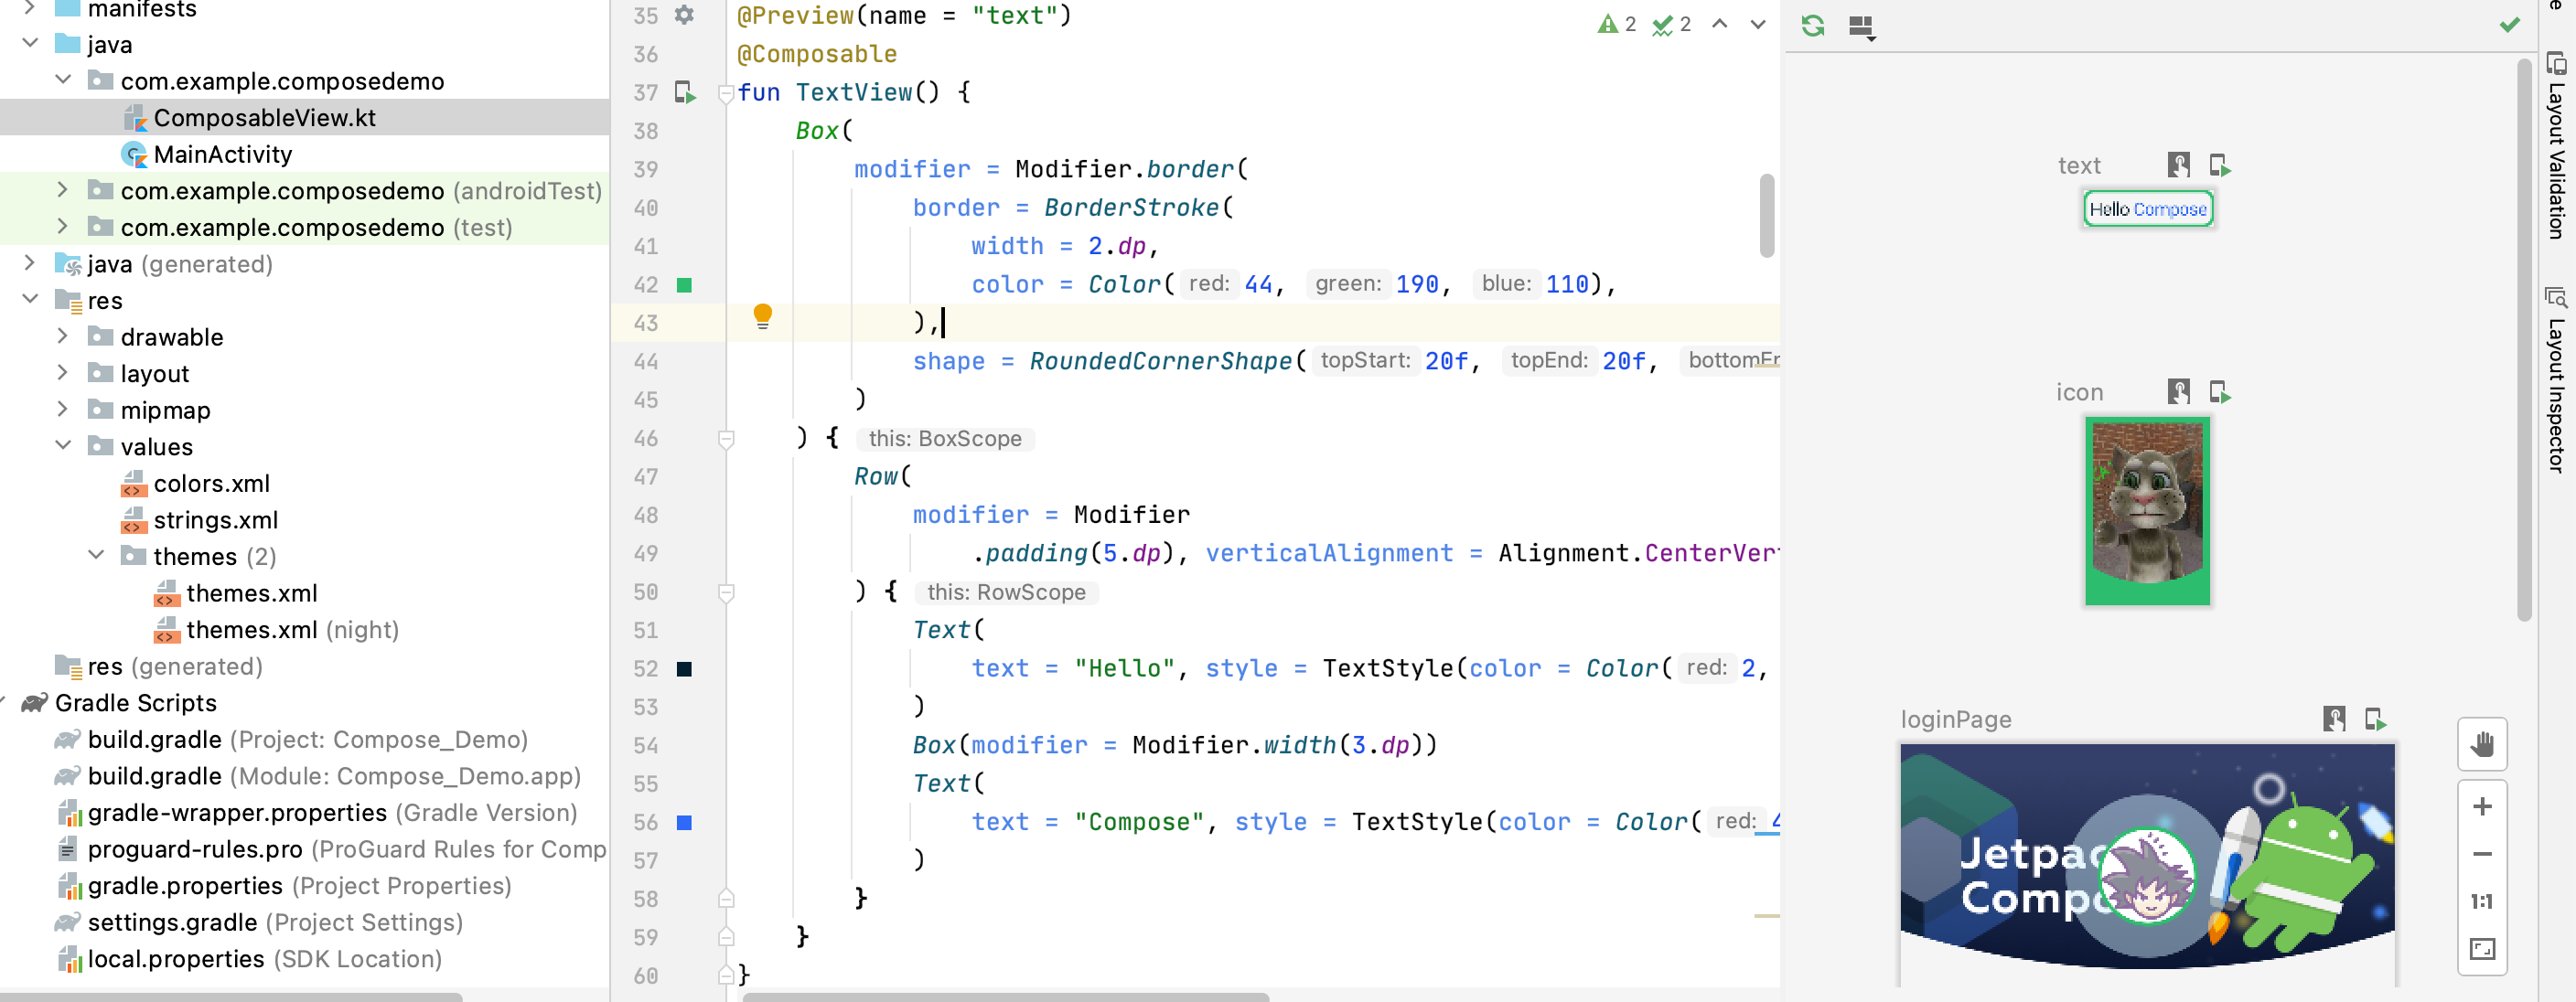Select strings.xml in the project tree
Image resolution: width=2576 pixels, height=1002 pixels.
[x=216, y=519]
